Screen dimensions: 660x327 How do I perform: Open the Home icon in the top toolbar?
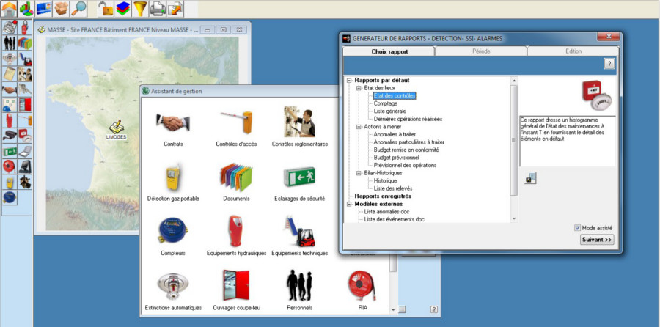pyautogui.click(x=9, y=8)
